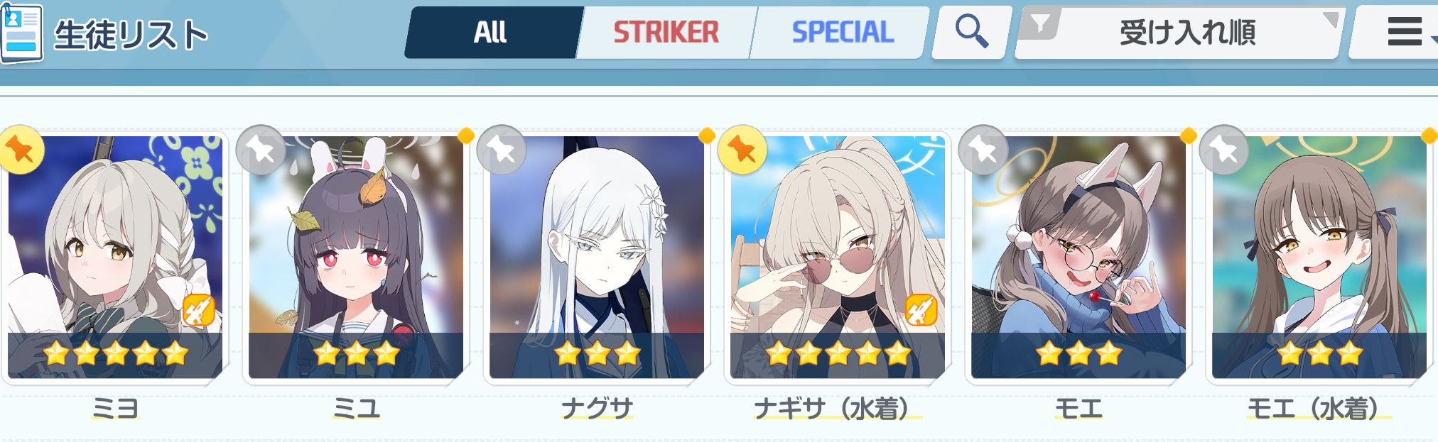Open the 受け入れ順 sort dropdown
The image size is (1438, 442).
point(1181,33)
